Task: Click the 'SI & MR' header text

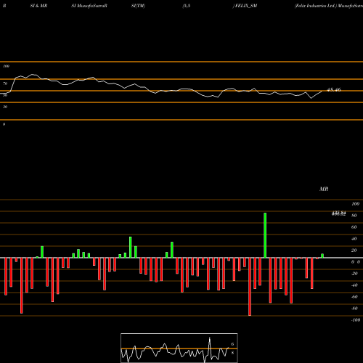Action: (x=38, y=6)
